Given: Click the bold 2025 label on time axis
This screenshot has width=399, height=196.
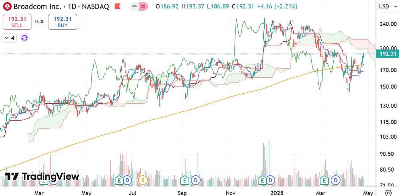Looking at the screenshot, I should [277, 193].
